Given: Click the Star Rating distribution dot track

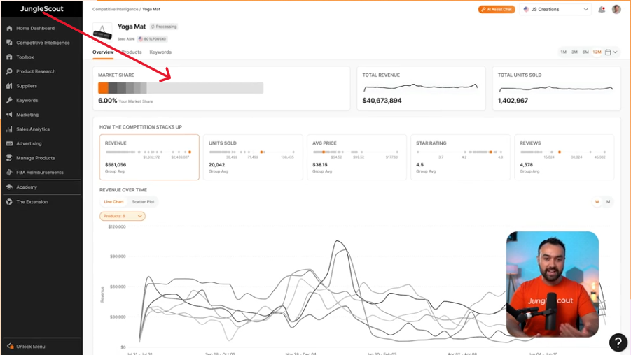Looking at the screenshot, I should pyautogui.click(x=459, y=152).
